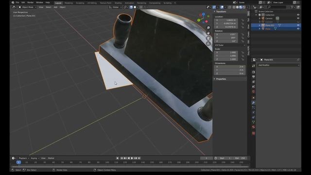Click the outliner search field
The image size is (311, 175).
click(x=277, y=7)
